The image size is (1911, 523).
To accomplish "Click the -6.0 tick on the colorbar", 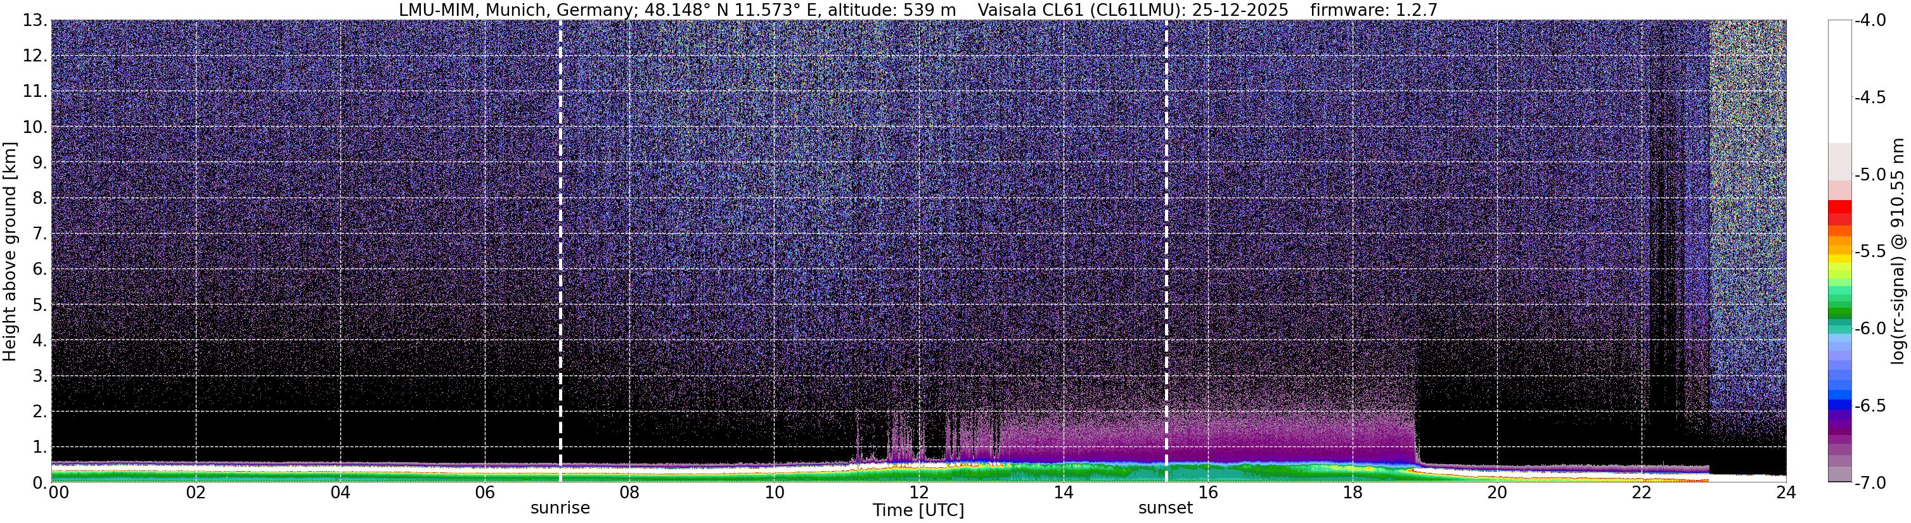I will tap(1869, 329).
